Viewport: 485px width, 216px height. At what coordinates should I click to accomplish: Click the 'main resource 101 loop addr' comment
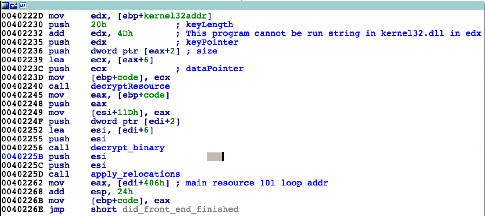[x=257, y=183]
